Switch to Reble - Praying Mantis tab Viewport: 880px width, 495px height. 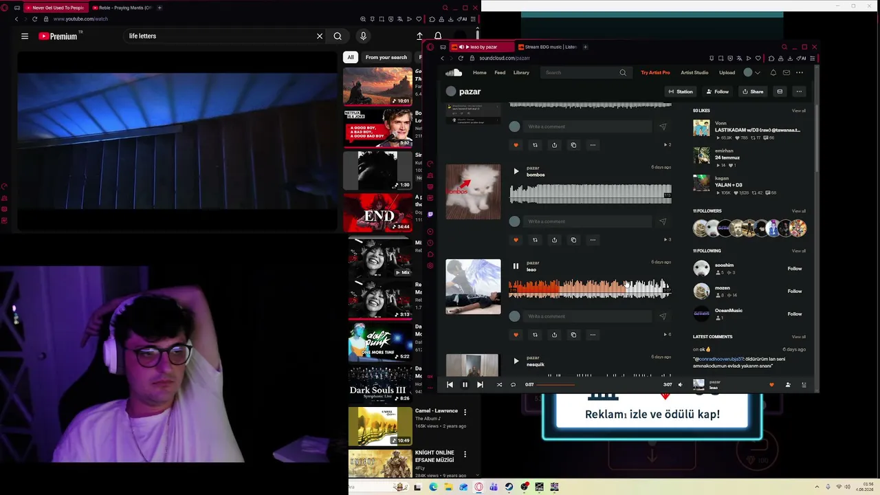[122, 8]
